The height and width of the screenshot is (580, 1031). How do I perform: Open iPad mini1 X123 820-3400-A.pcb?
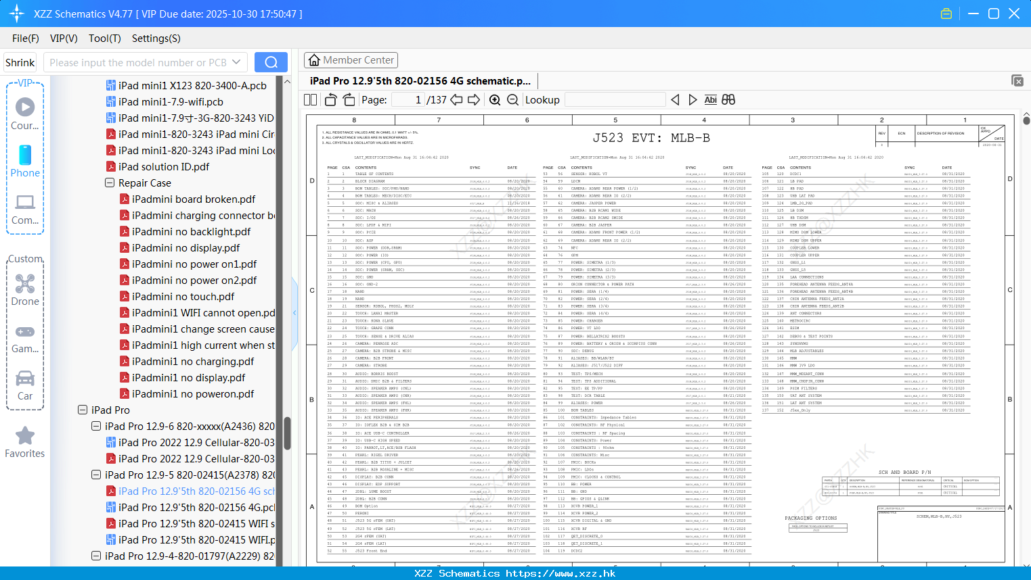click(192, 85)
